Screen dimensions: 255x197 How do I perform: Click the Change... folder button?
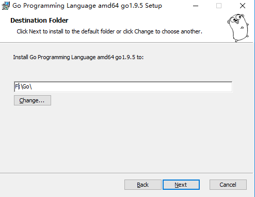point(33,100)
